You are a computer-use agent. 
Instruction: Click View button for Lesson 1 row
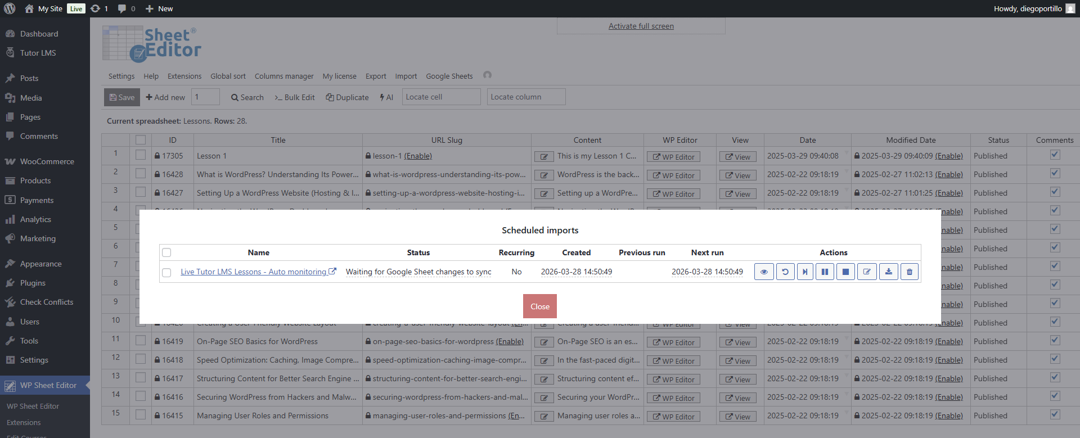[x=737, y=157]
